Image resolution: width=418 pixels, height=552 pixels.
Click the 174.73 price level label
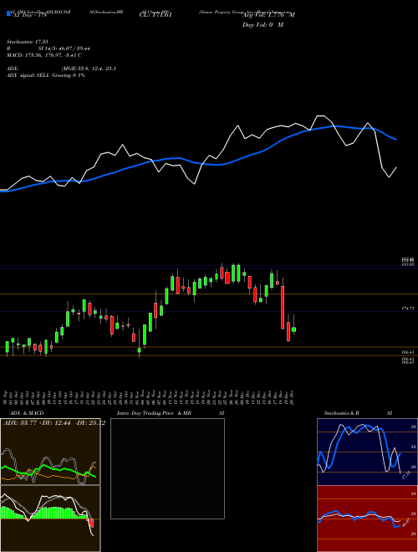pyautogui.click(x=407, y=309)
